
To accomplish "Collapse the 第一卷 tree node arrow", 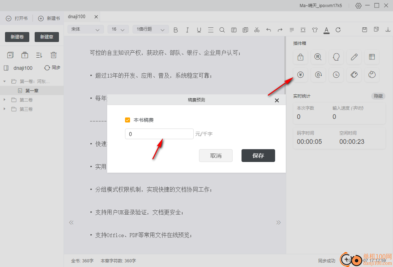I will click(x=5, y=82).
